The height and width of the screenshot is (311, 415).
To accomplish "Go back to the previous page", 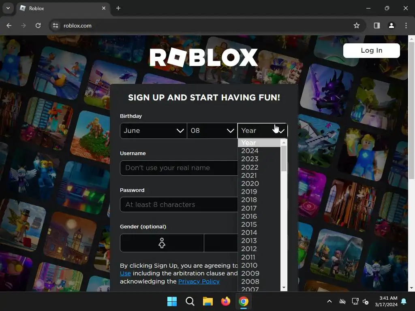I will [9, 26].
